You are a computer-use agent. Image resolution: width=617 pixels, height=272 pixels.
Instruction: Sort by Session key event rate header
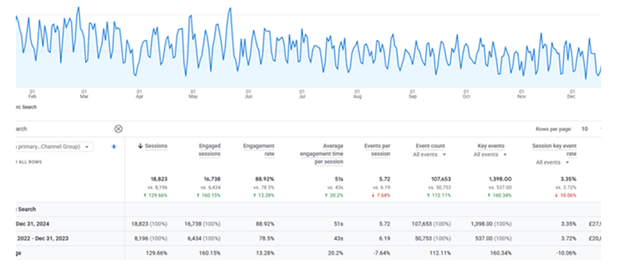click(555, 150)
